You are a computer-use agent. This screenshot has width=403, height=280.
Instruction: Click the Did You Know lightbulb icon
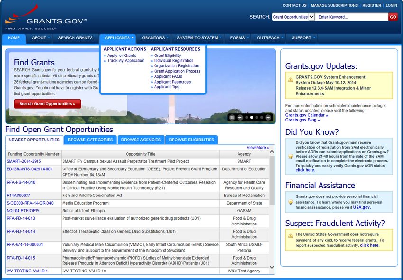[291, 157]
